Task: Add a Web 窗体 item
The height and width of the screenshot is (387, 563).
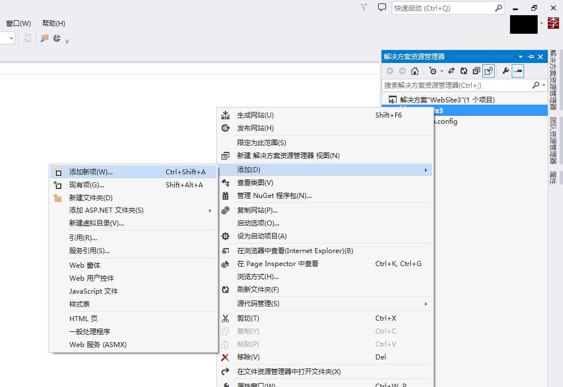Action: pos(134,265)
